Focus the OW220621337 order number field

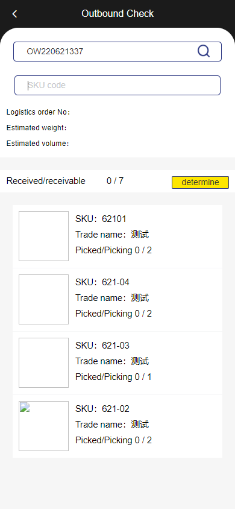(117, 51)
